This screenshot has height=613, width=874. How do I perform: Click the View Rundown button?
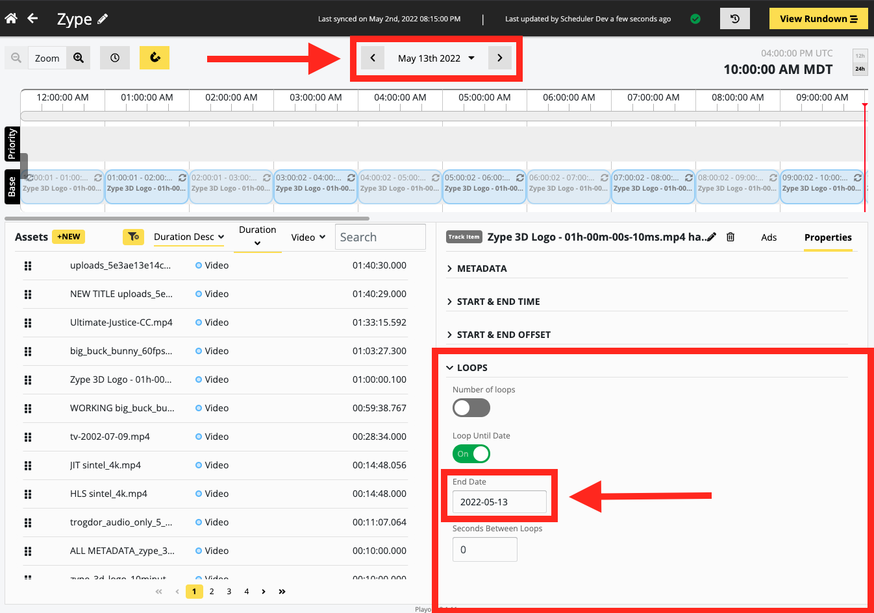pos(819,19)
